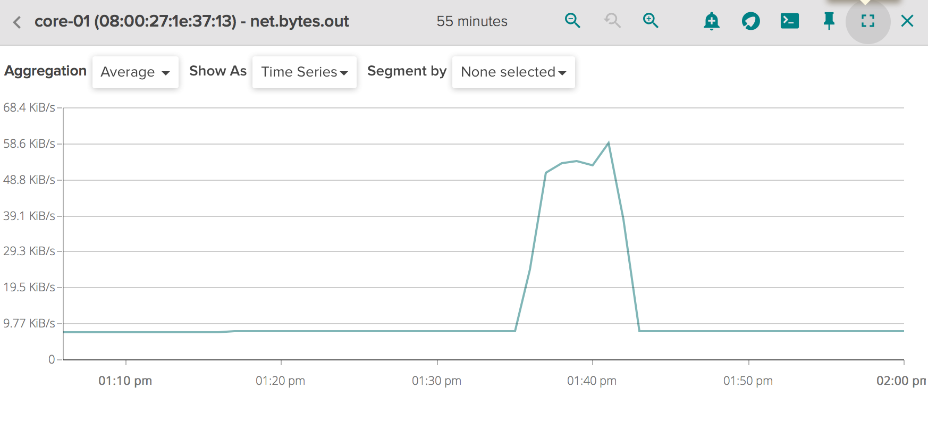
Task: Pin this chart to a dashboard
Action: pos(829,21)
